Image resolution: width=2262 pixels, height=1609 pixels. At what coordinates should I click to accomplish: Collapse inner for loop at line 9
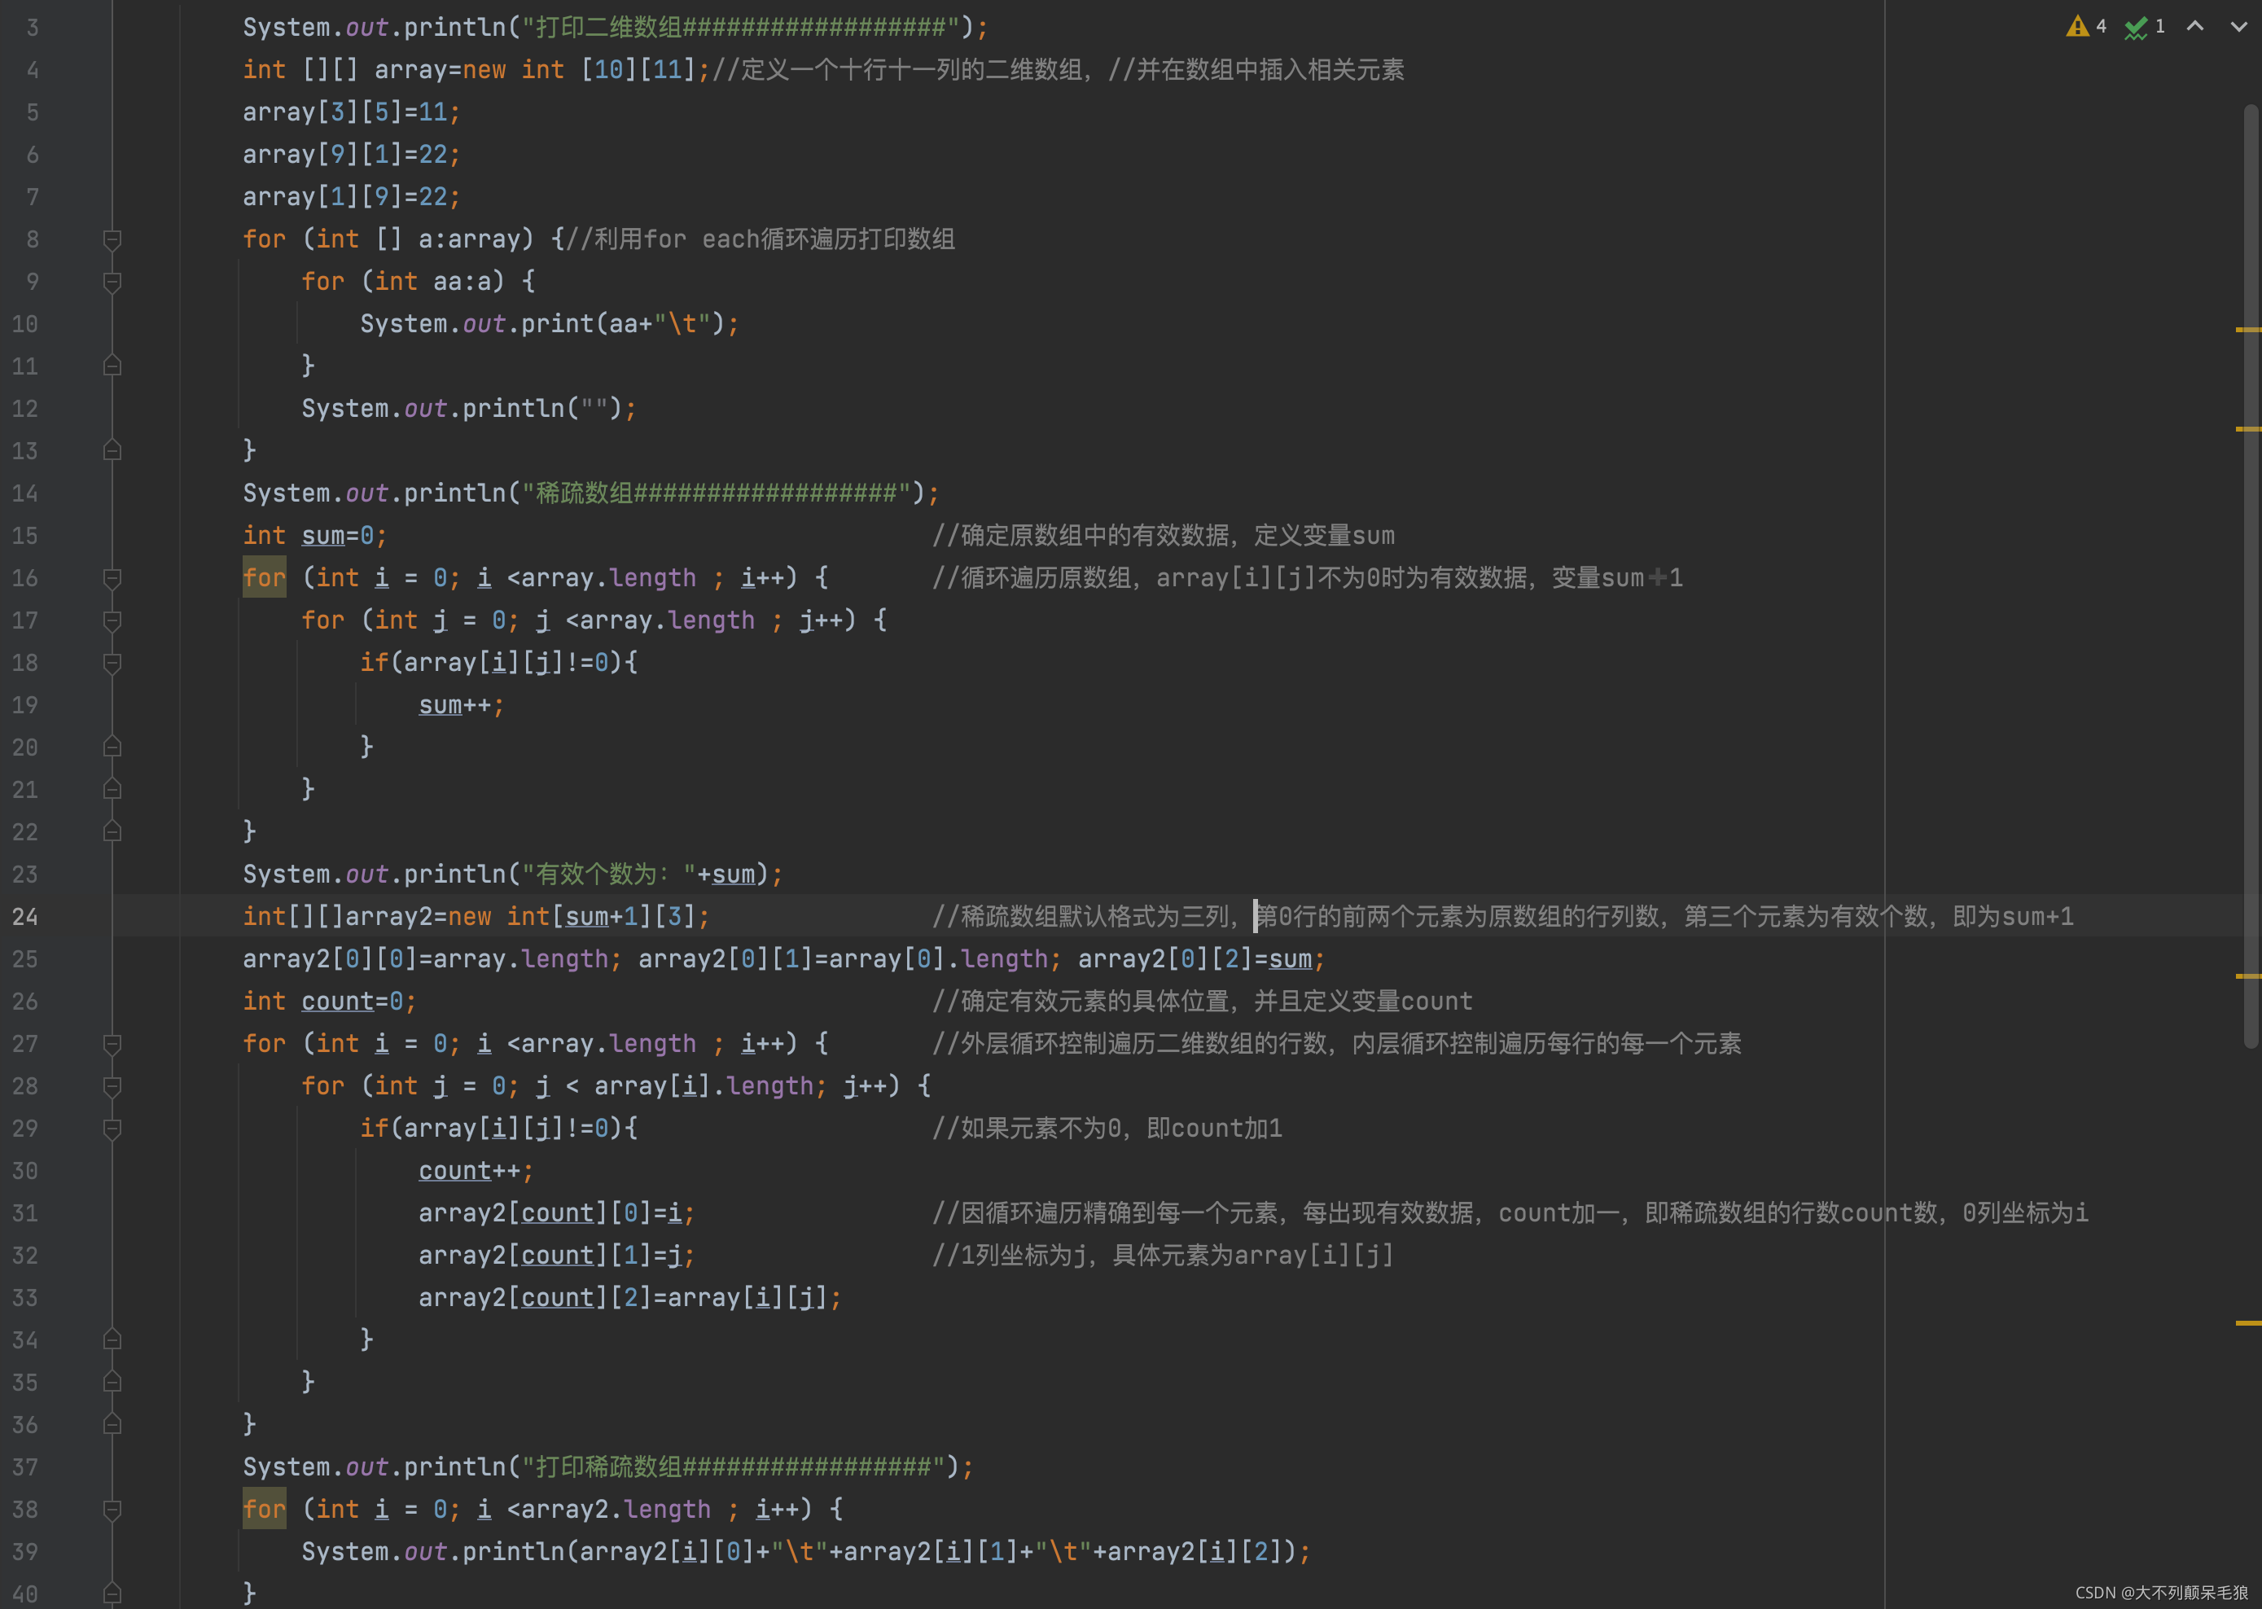pyautogui.click(x=112, y=283)
